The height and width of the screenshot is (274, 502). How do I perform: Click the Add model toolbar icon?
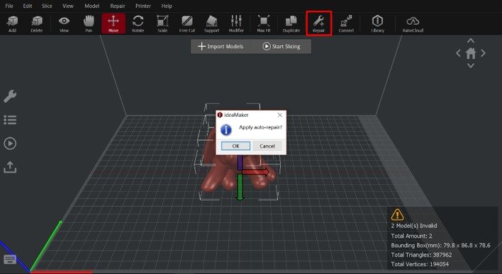click(x=12, y=23)
